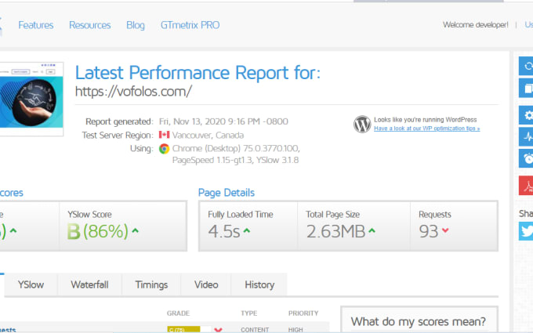Click 'What do my scores mean?' heading
The height and width of the screenshot is (333, 533).
pos(419,321)
